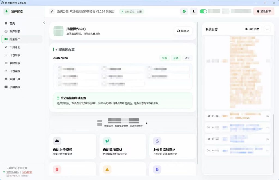The height and width of the screenshot is (180, 279).
Task: Click the megaphone announcement icon
Action: [52, 11]
